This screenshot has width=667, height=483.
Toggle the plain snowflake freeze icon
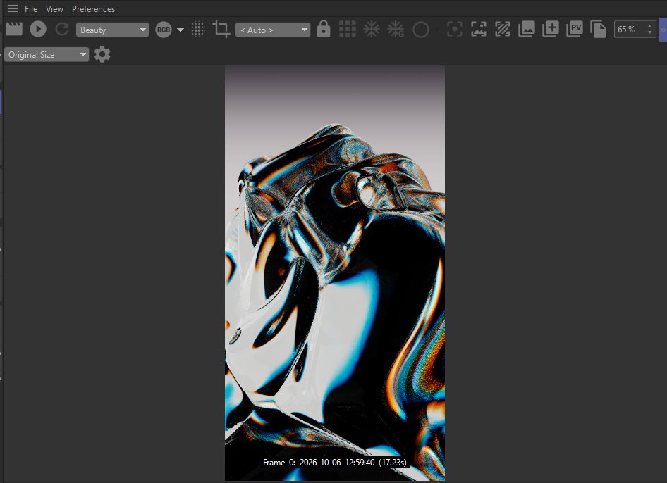(x=372, y=30)
